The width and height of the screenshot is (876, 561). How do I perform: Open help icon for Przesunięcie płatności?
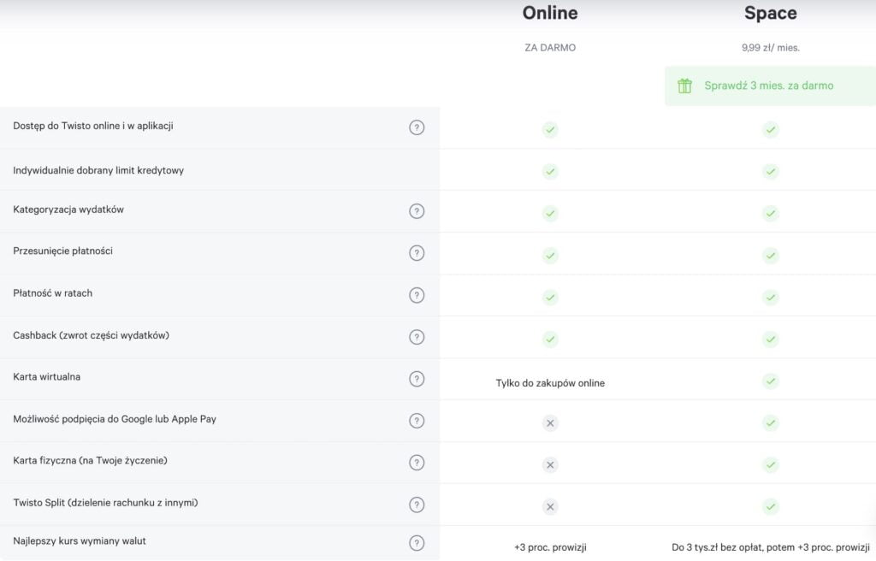[417, 253]
